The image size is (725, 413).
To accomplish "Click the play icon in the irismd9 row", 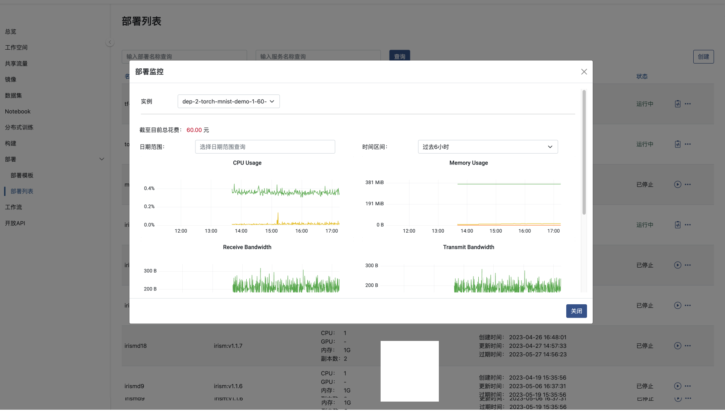I will (x=677, y=386).
